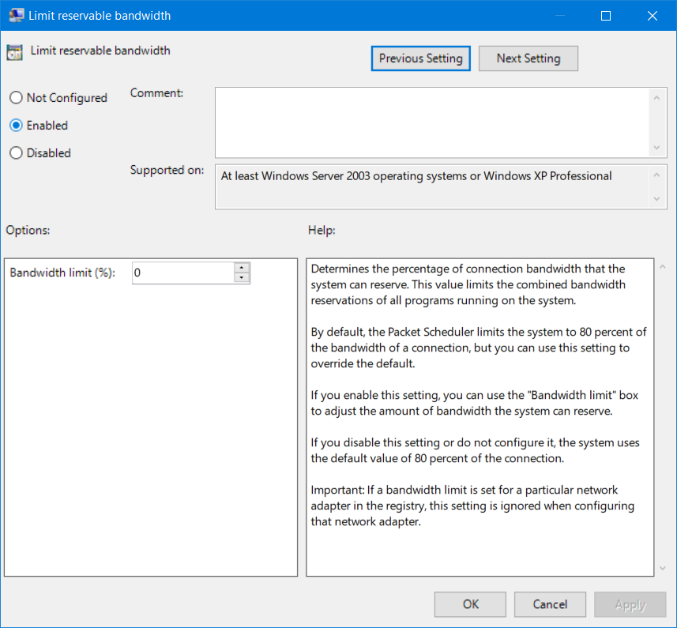The image size is (677, 628).
Task: Click Help paragraph starting 'By default, the Packet Scheduler'
Action: [479, 348]
